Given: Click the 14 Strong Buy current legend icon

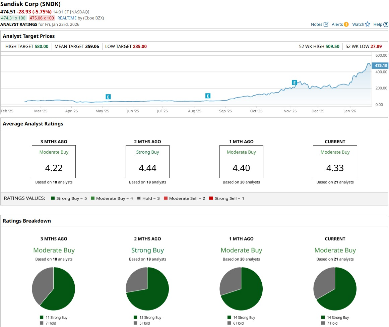Looking at the screenshot, I should (323, 317).
